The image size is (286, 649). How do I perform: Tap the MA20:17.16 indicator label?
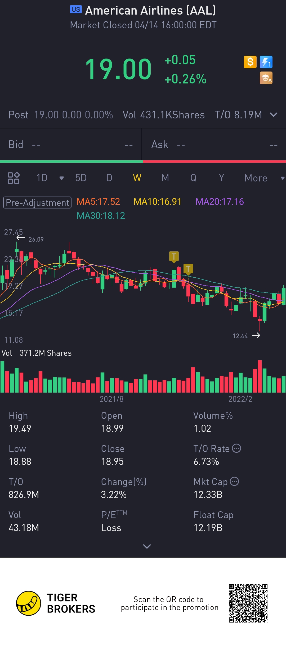click(x=220, y=202)
